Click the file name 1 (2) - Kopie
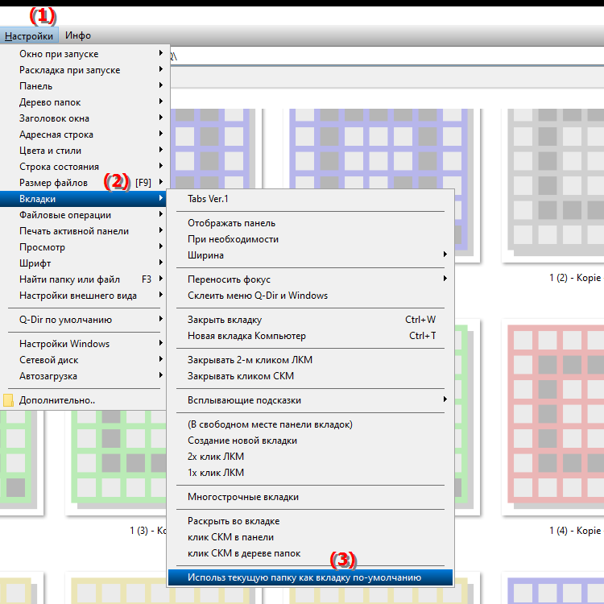 [x=575, y=278]
